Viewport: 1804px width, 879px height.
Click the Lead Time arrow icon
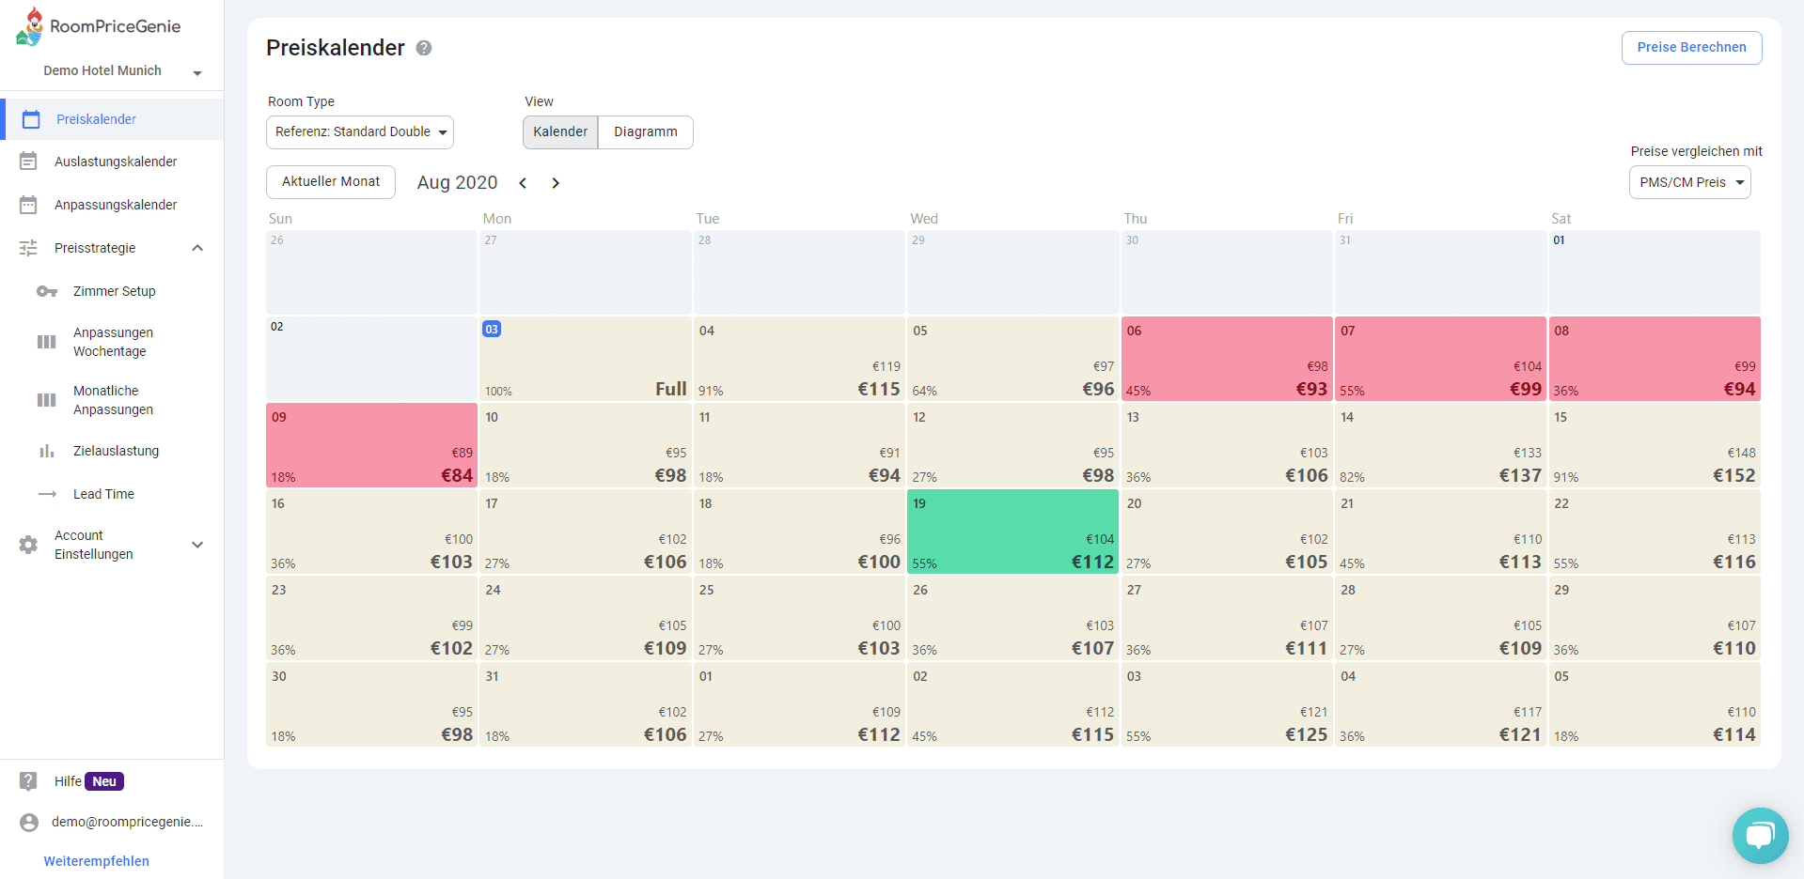coord(47,494)
